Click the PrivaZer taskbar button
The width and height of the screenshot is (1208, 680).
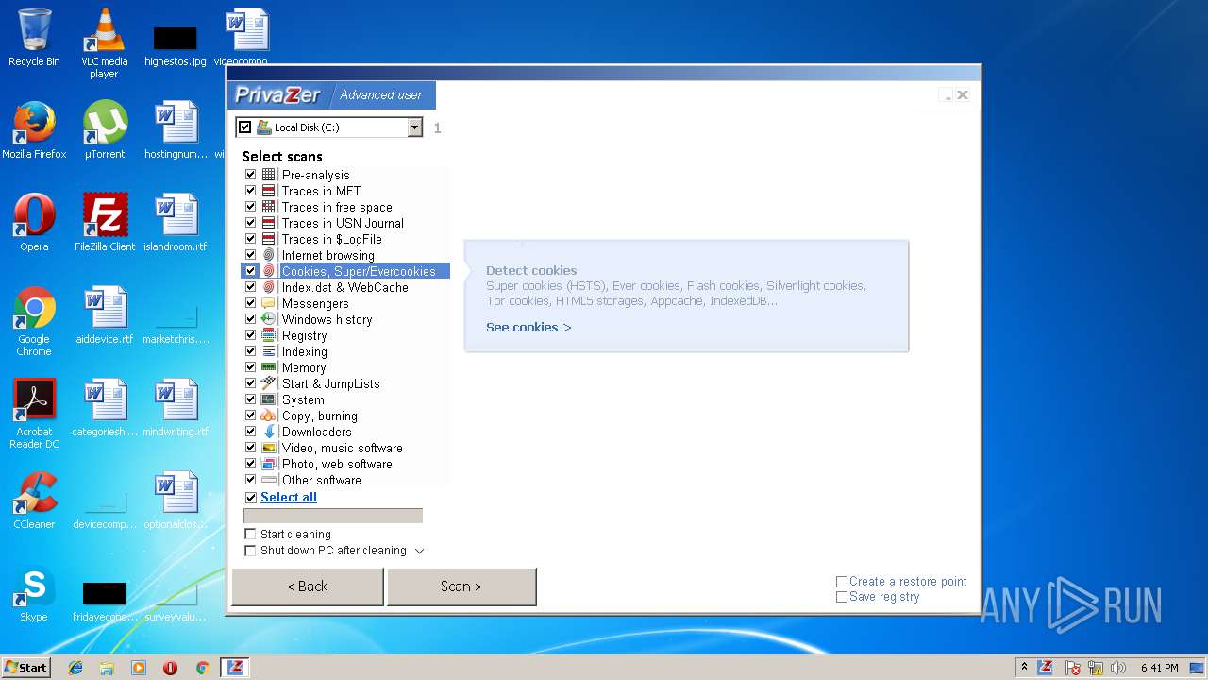[x=234, y=668]
